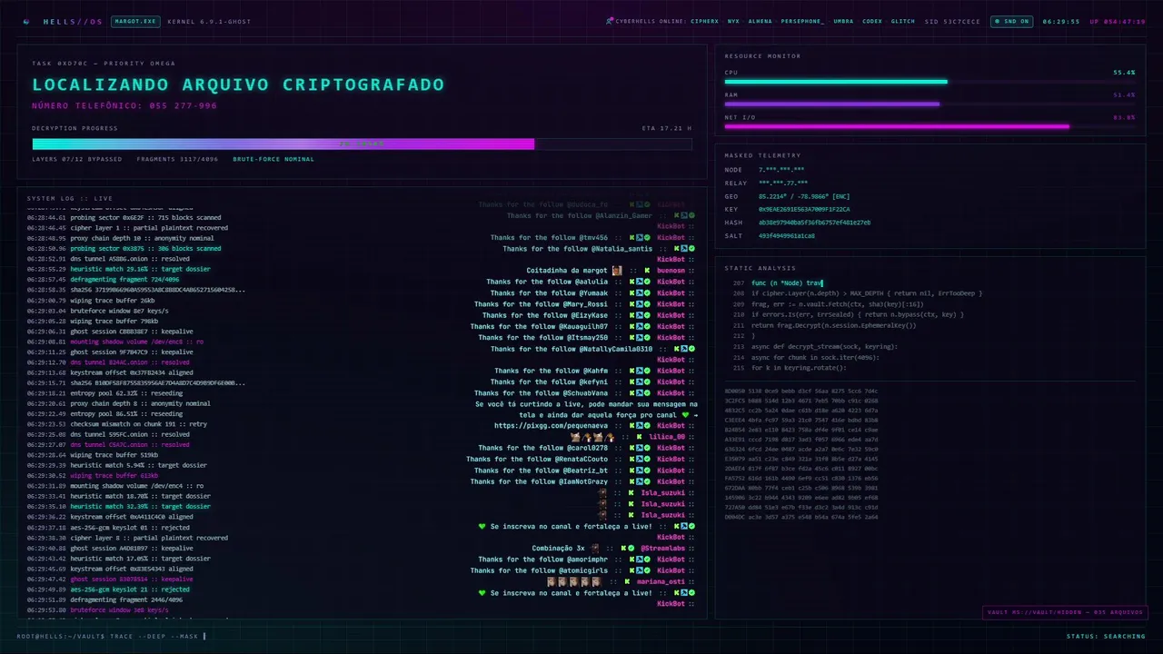Click the decryption progress bar

click(362, 144)
